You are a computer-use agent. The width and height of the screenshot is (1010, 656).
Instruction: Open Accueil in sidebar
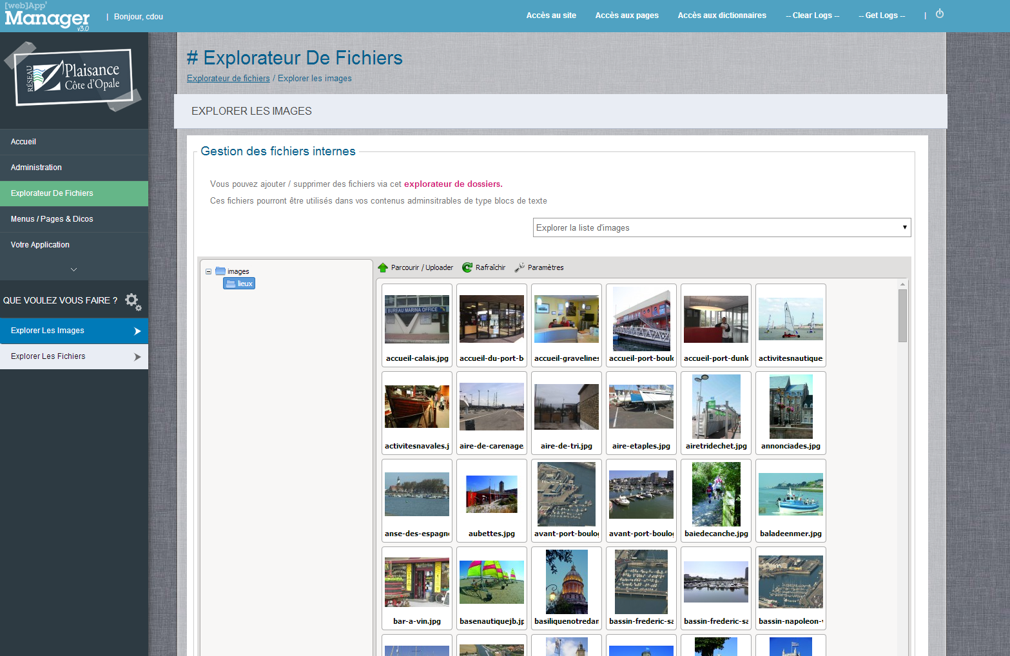click(x=74, y=142)
